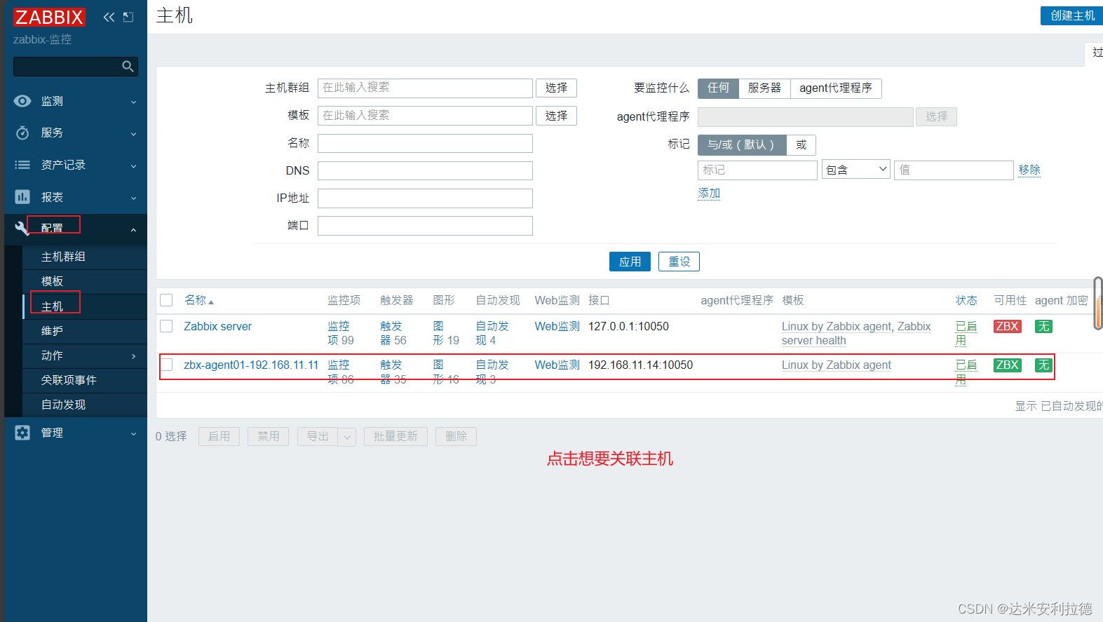The width and height of the screenshot is (1103, 622).
Task: Click red ZBX availability badge of Zabbix server
Action: tap(1008, 326)
